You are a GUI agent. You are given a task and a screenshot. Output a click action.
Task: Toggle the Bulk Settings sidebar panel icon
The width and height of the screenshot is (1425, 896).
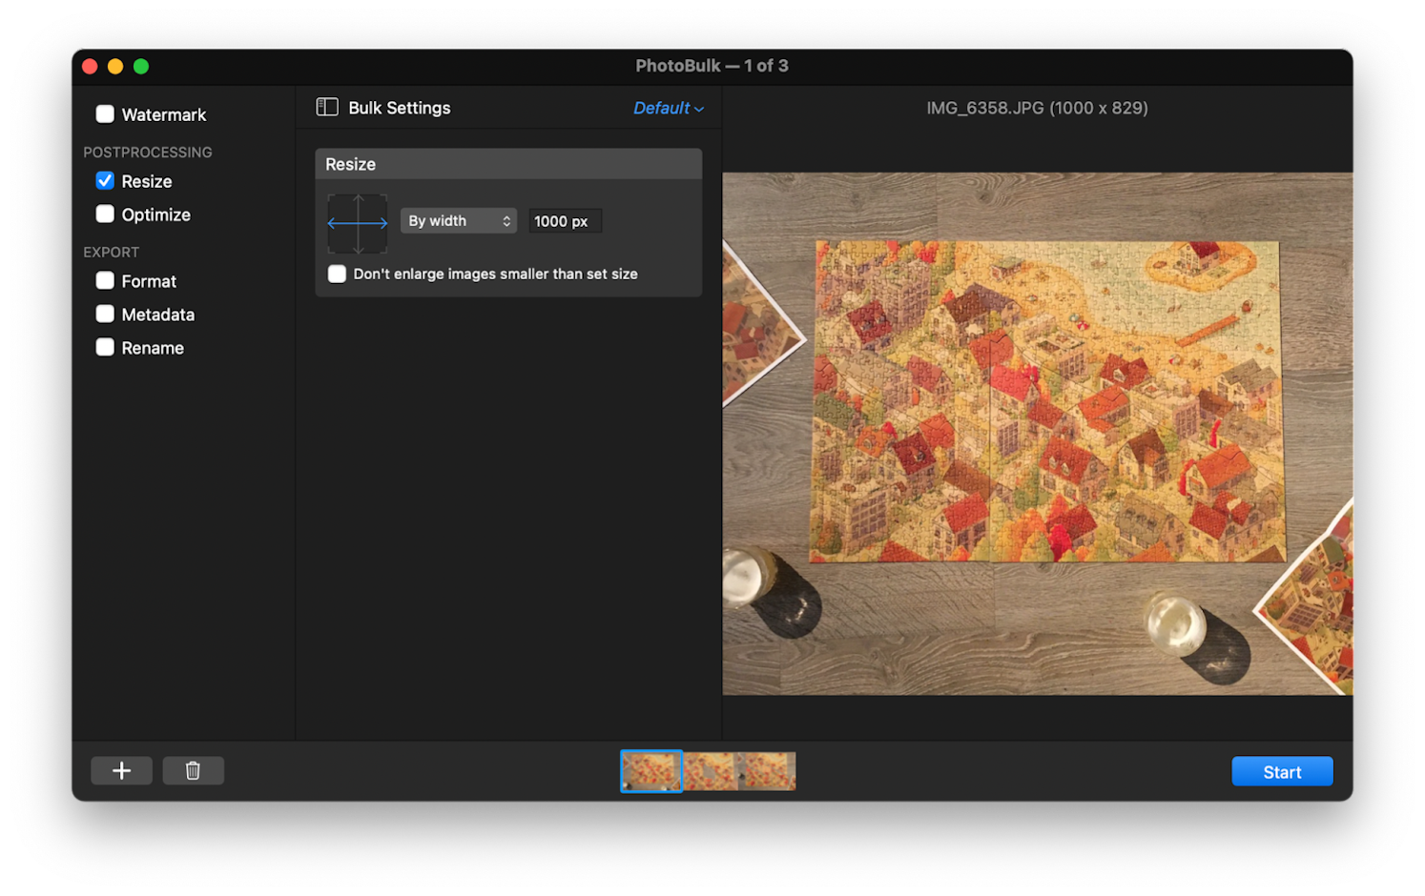[x=327, y=108]
